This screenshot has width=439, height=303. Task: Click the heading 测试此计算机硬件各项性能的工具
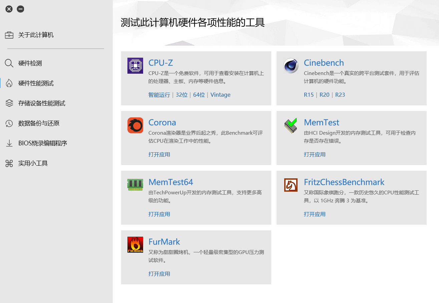click(192, 23)
